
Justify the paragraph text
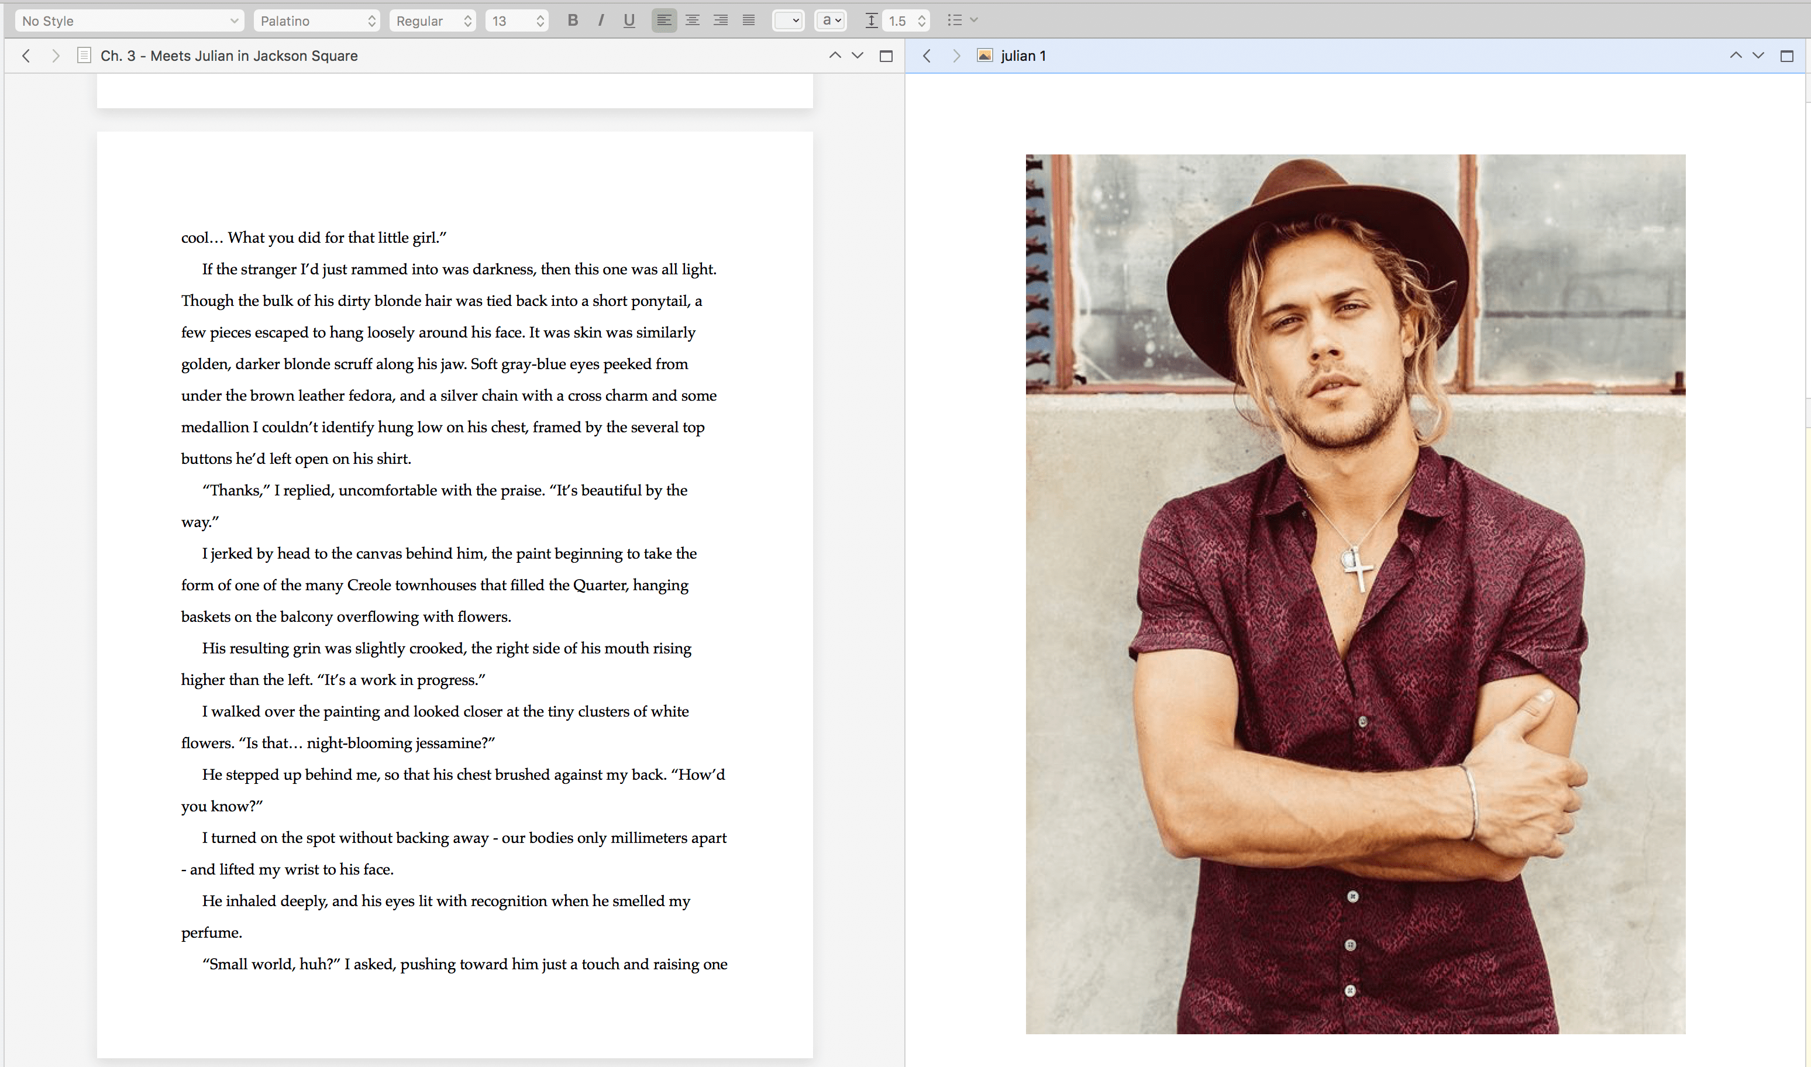[748, 20]
